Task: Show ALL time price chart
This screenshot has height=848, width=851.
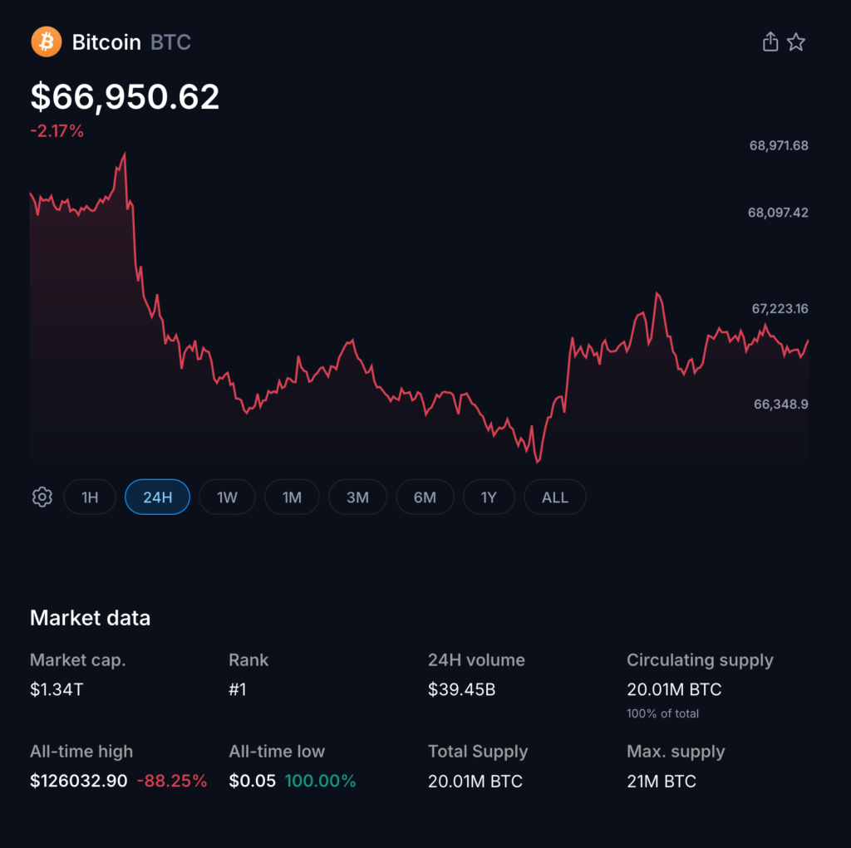Action: coord(554,498)
